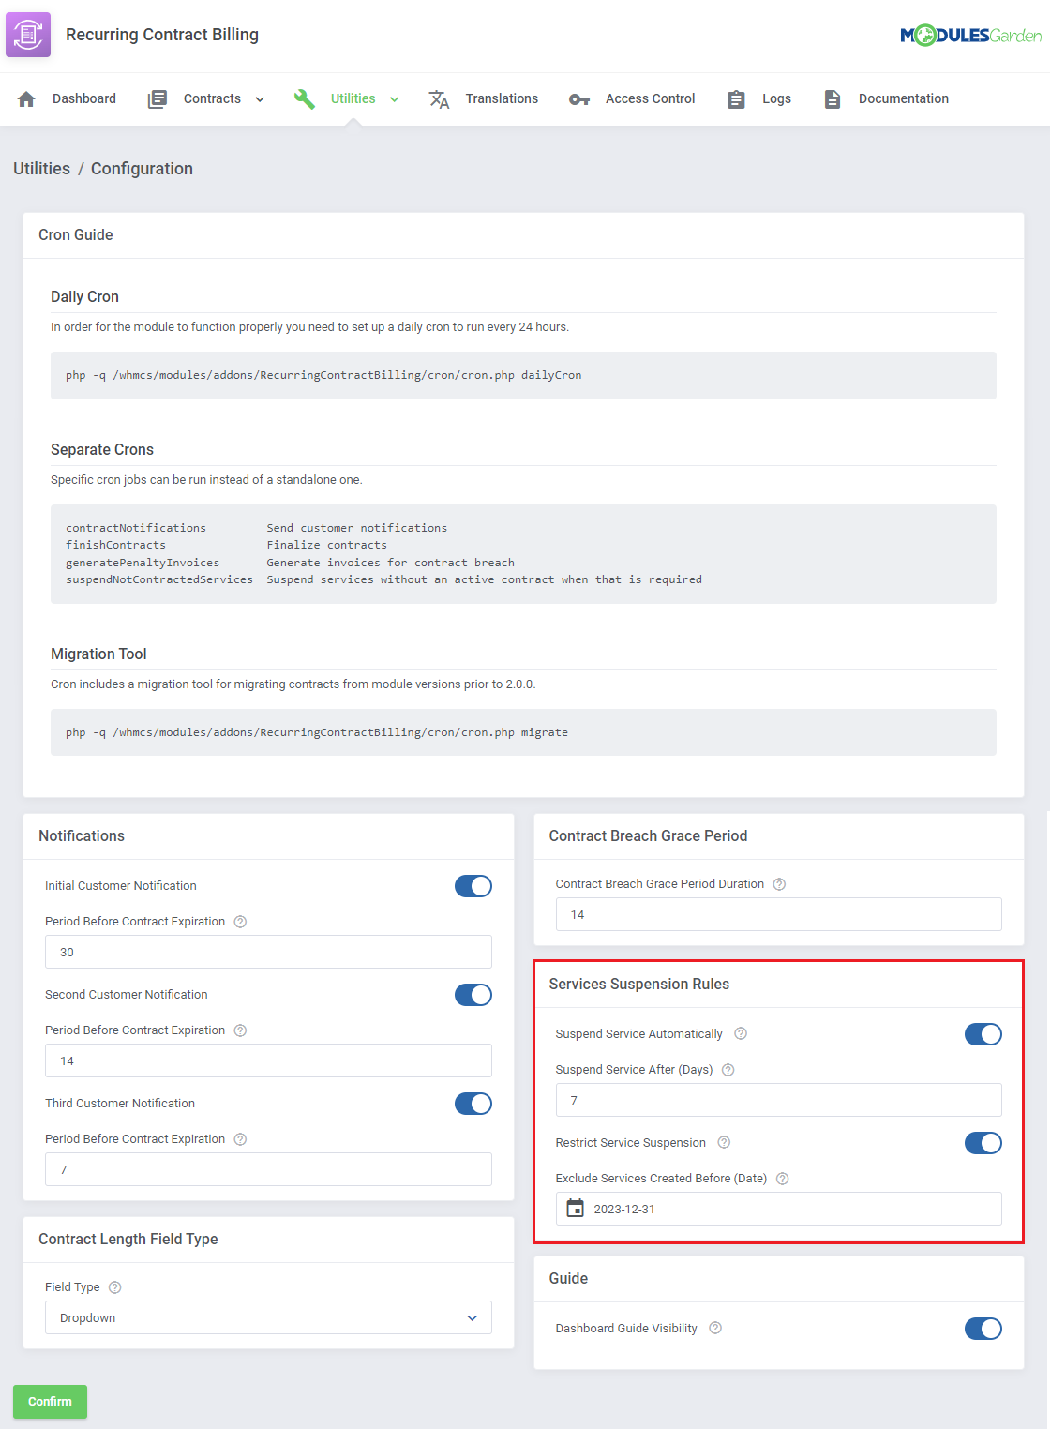Toggle Initial Customer Notification switch
This screenshot has height=1429, width=1051.
(473, 886)
